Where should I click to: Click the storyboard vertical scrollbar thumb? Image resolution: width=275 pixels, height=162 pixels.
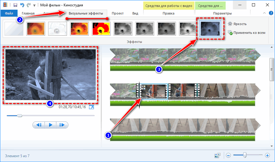(272, 70)
